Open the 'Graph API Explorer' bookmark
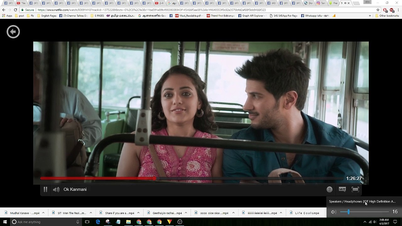The height and width of the screenshot is (226, 402). point(253,16)
